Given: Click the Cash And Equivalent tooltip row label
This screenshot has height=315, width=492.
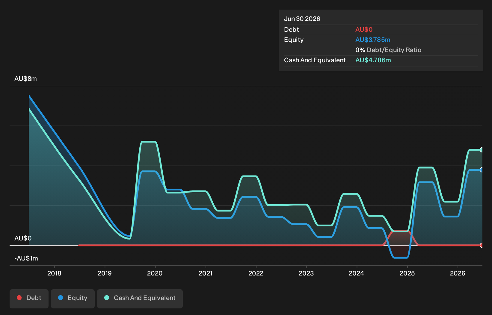Looking at the screenshot, I should click(315, 60).
